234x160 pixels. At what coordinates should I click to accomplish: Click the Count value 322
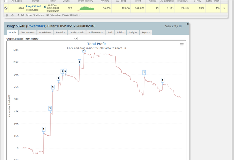pos(70,8)
